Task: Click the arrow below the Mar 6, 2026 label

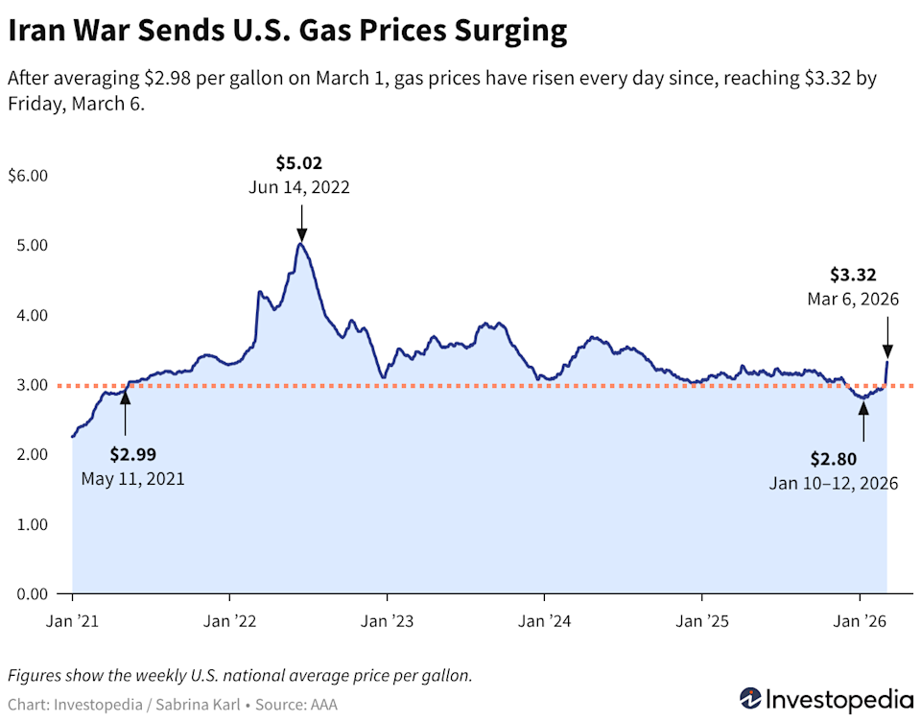Action: click(887, 336)
